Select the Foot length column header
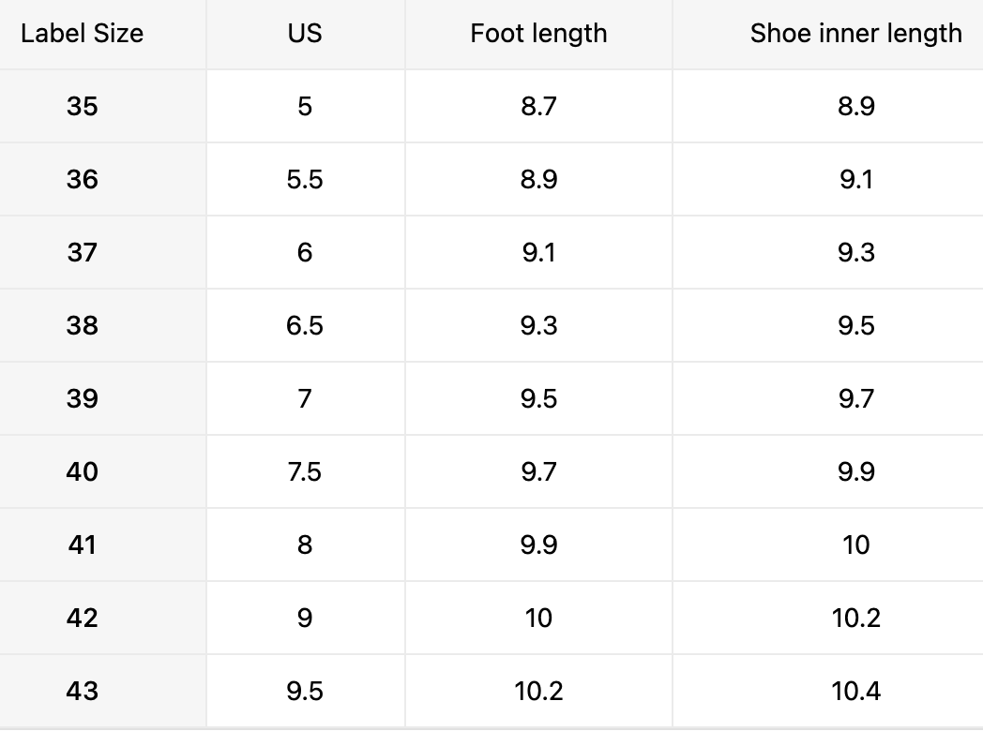Viewport: 983px width, 731px height. tap(538, 34)
